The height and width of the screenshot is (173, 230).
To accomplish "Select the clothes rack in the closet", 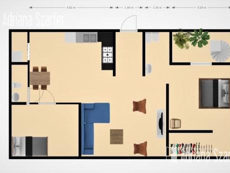I will click(x=191, y=148).
